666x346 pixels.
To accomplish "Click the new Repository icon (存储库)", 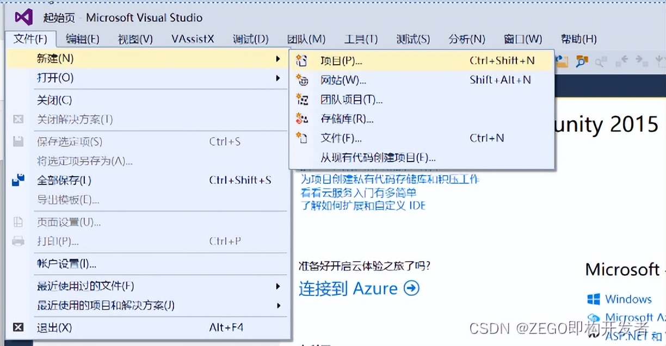I will pyautogui.click(x=301, y=119).
